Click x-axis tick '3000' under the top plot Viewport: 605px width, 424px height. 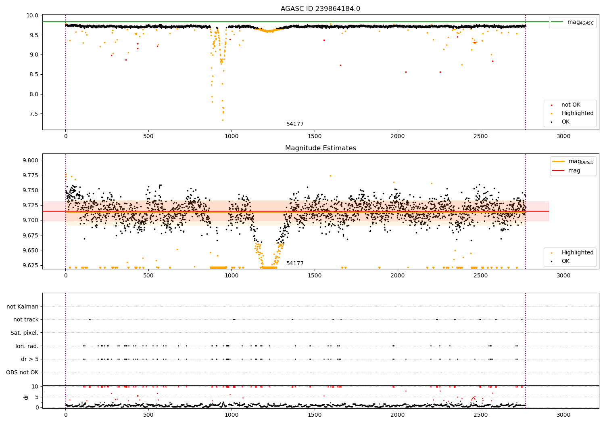563,136
